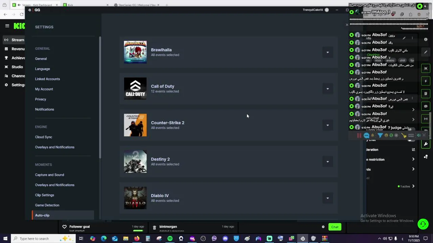Open Cloud Sync under Engine

point(44,137)
